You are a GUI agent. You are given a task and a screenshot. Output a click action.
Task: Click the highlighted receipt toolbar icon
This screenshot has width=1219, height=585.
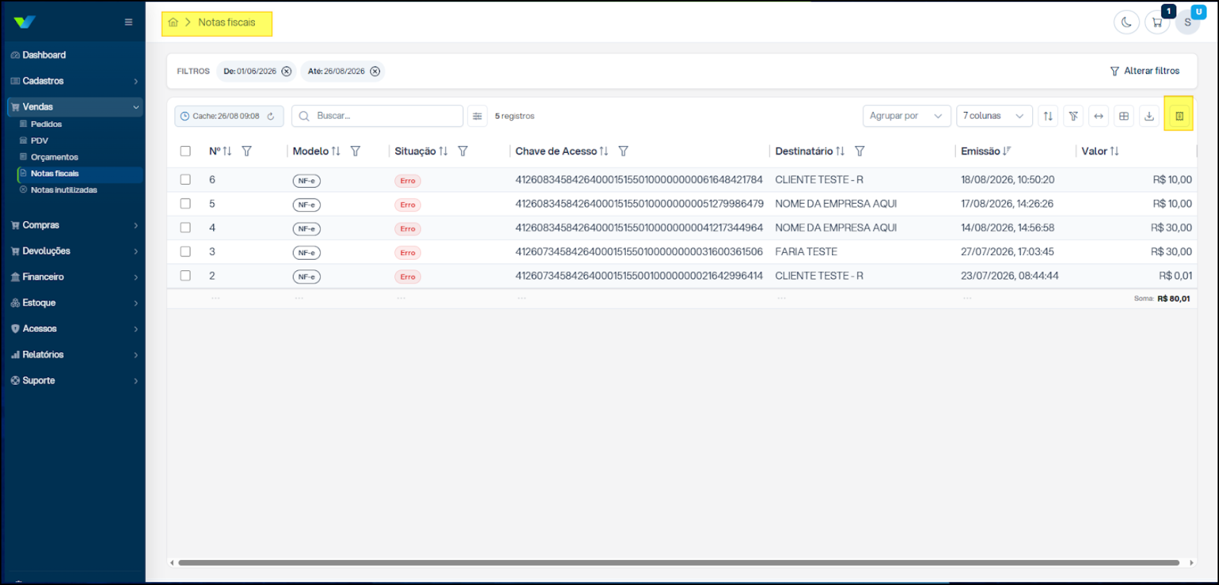pos(1179,116)
